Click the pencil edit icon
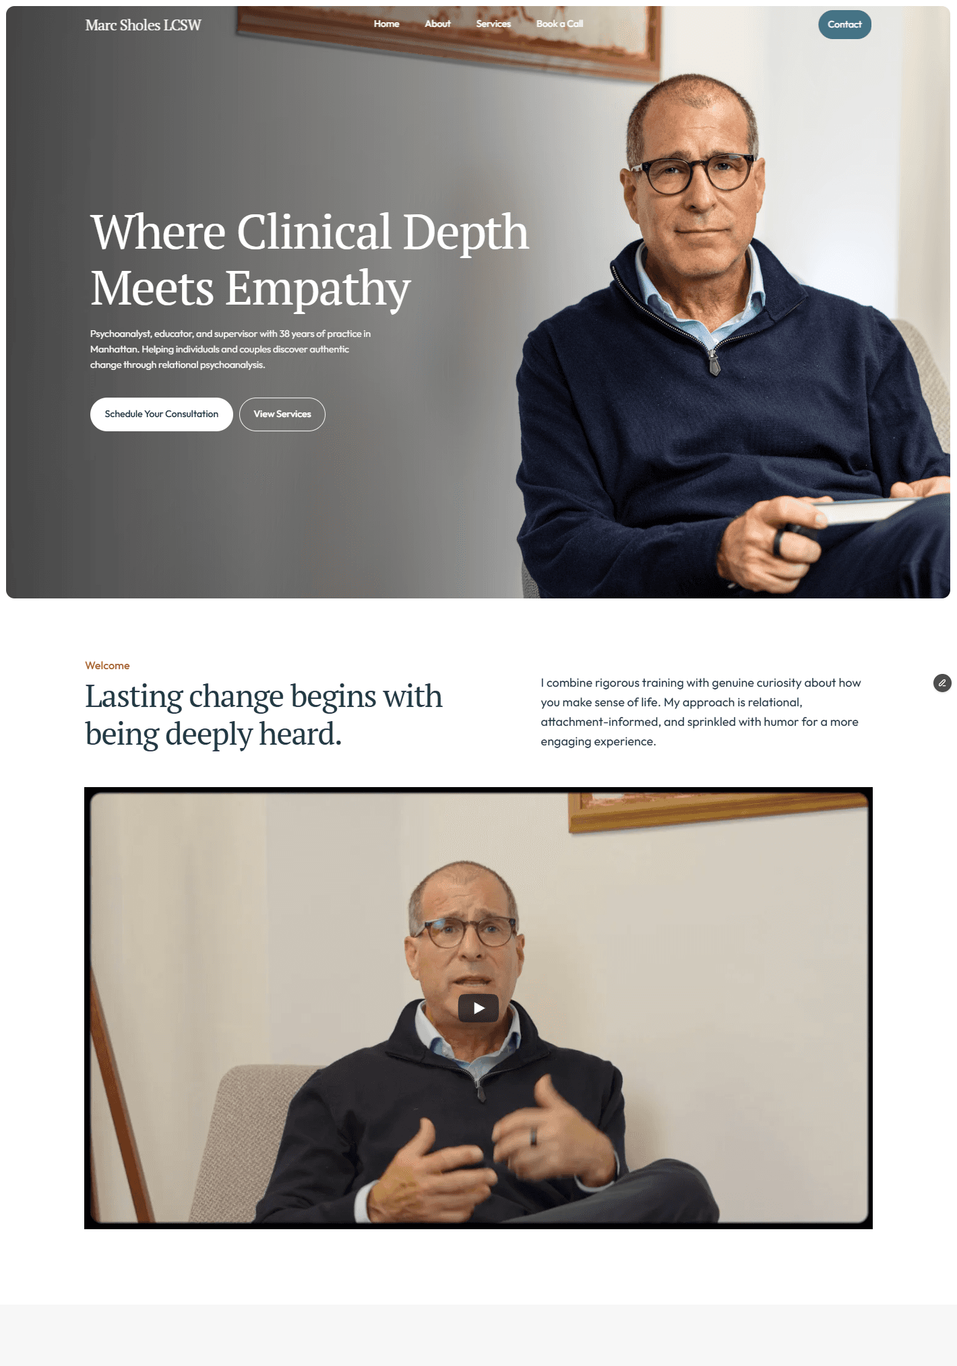 pyautogui.click(x=942, y=683)
